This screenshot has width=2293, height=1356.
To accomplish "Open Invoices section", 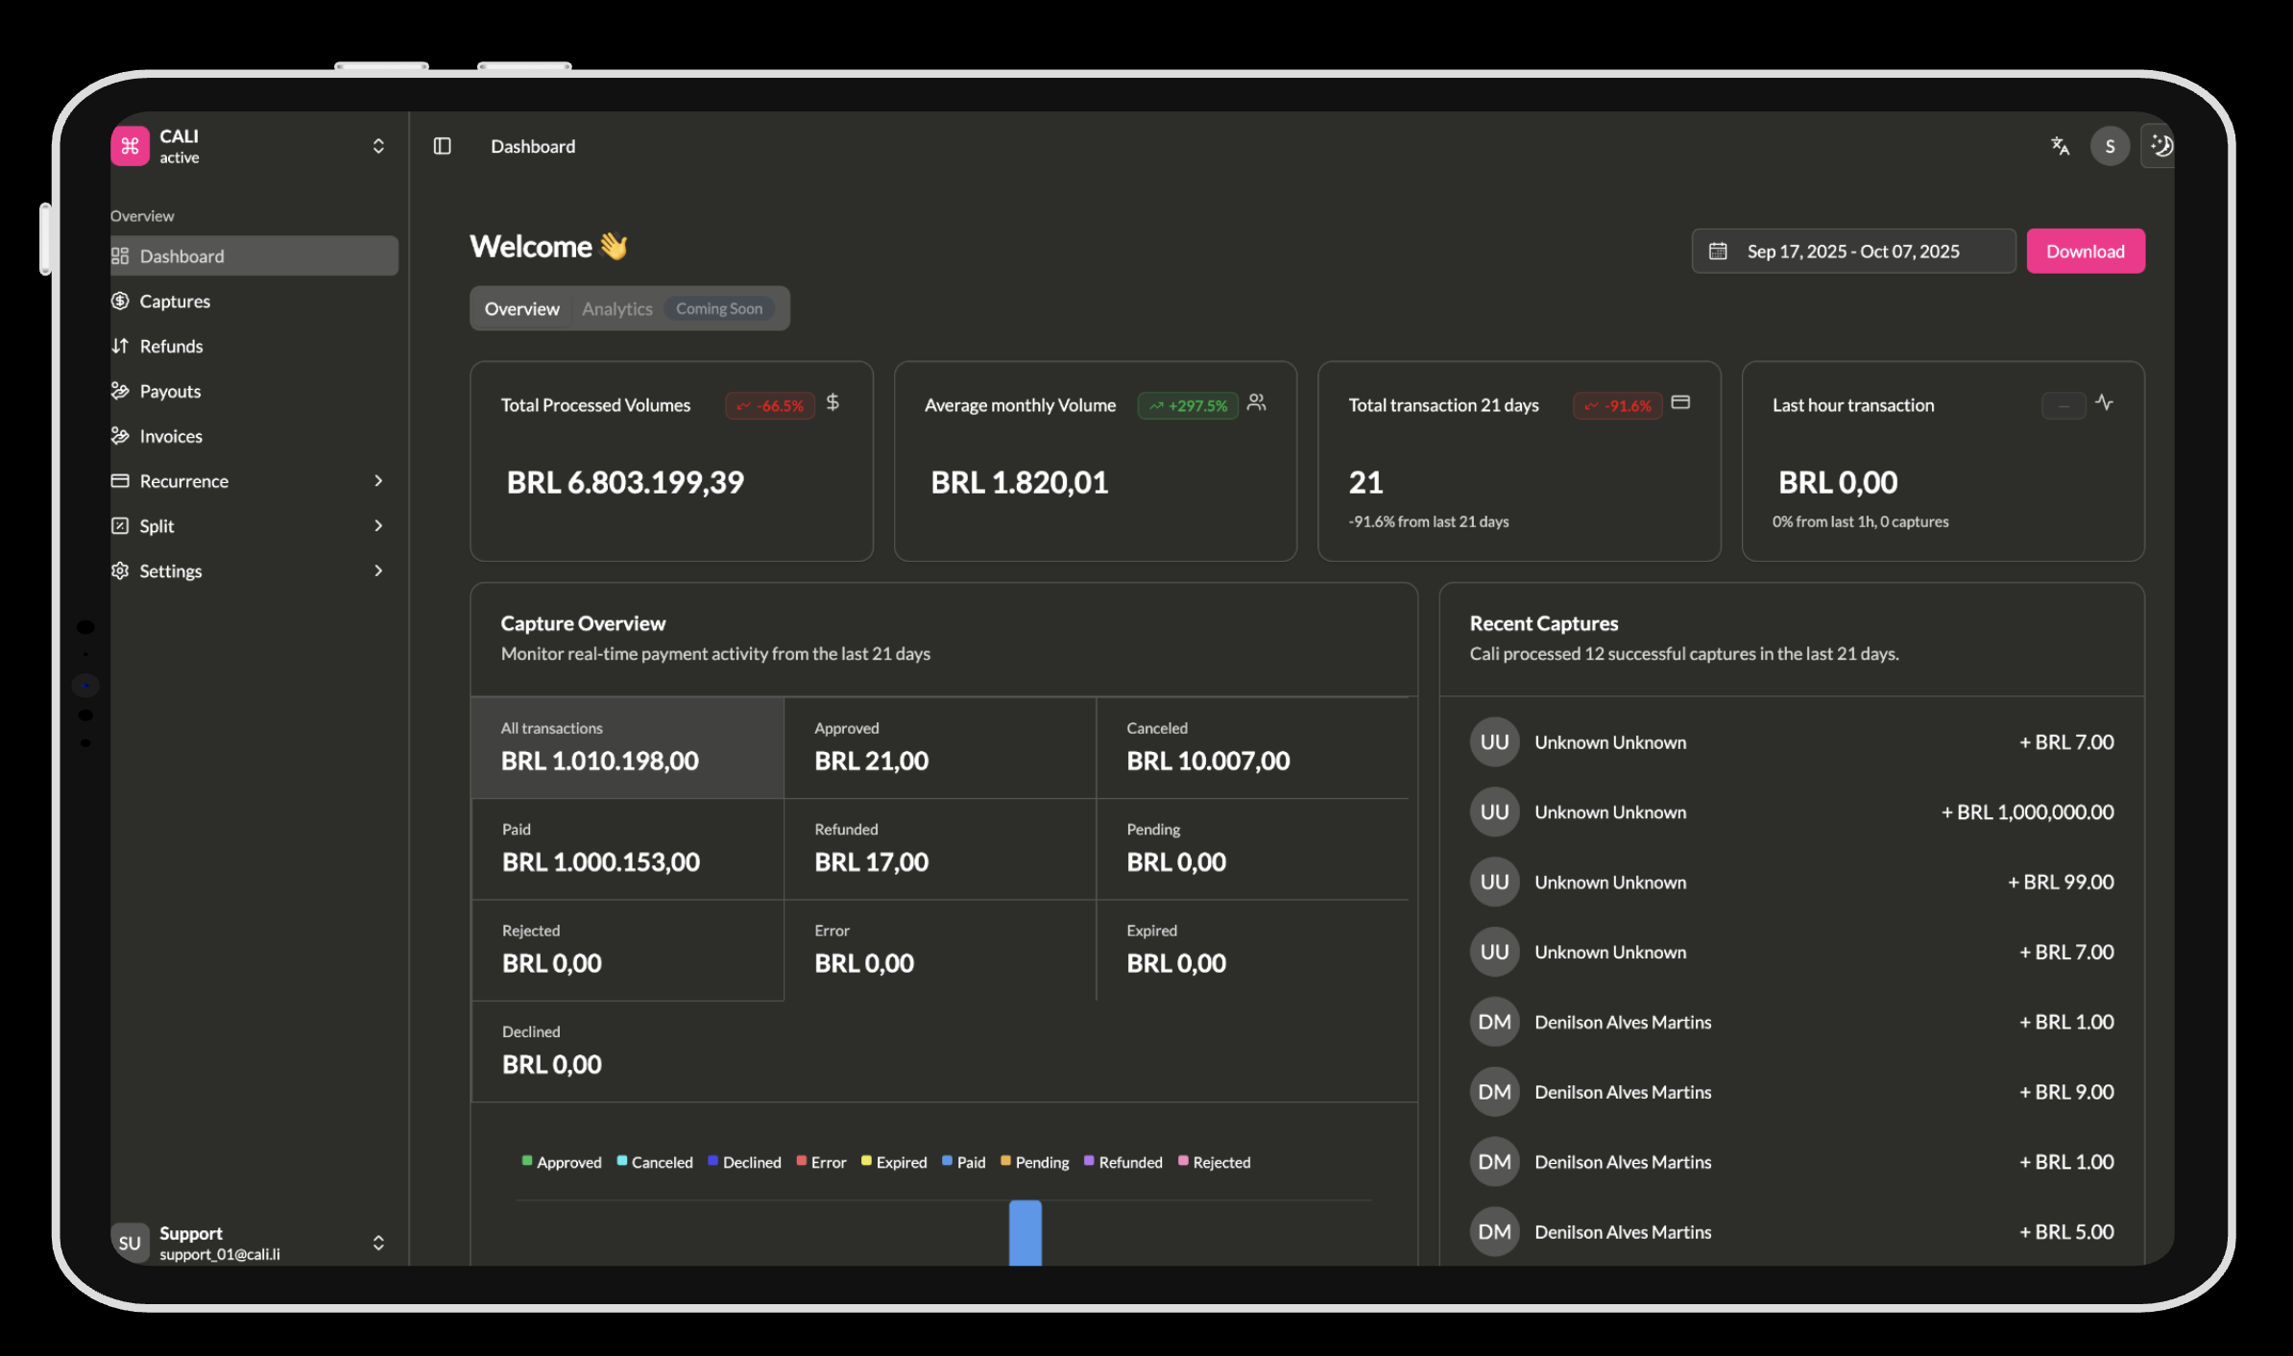I will point(171,437).
